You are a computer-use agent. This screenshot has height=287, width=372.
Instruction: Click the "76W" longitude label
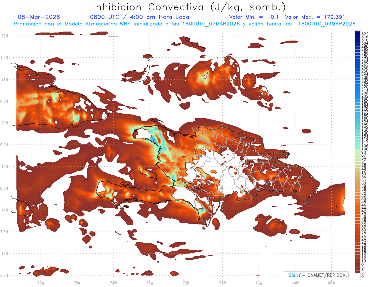tap(41, 283)
